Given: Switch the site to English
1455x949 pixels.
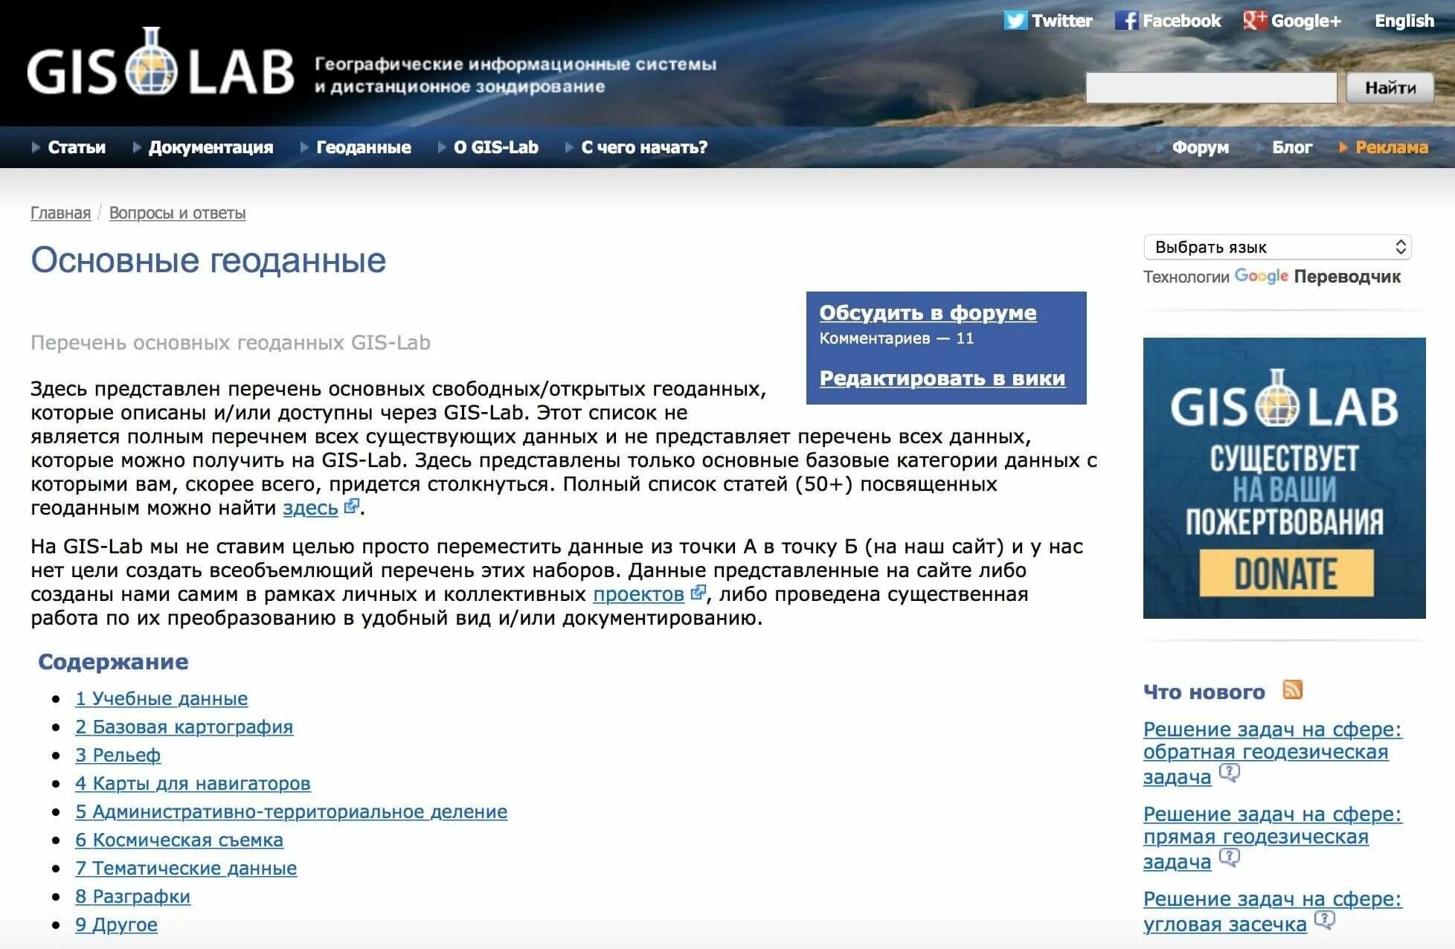Looking at the screenshot, I should [x=1403, y=20].
